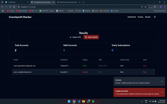
Task: Open WhatsApp from the taskbar
Action: coord(88,102)
